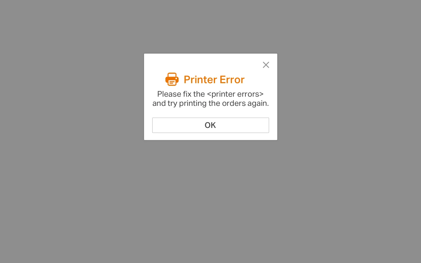Click the word 'fix' in the message
421x263 pixels.
(187, 94)
